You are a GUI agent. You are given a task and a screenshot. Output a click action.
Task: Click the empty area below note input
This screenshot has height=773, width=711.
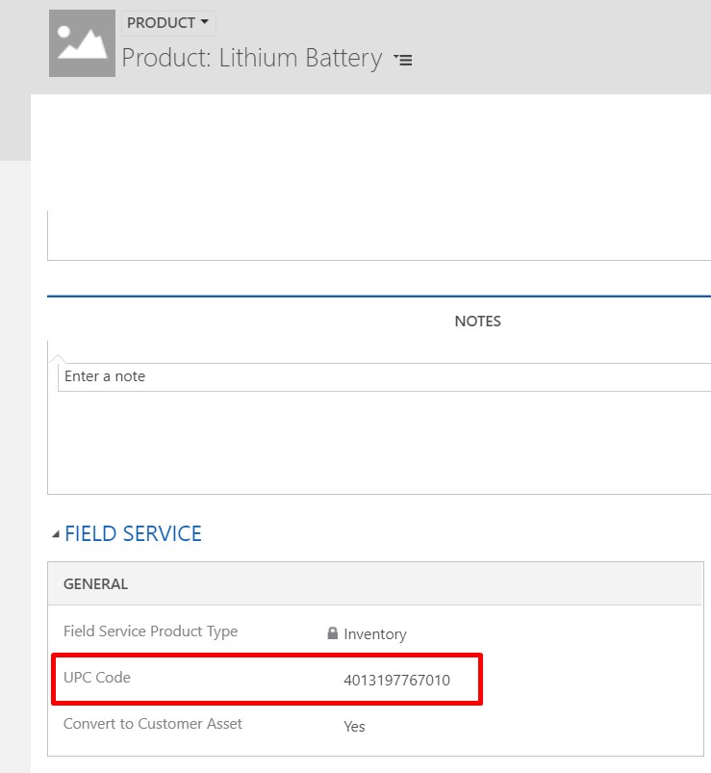tap(379, 442)
